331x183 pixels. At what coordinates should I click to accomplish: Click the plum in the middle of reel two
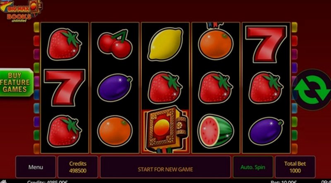coord(115,88)
